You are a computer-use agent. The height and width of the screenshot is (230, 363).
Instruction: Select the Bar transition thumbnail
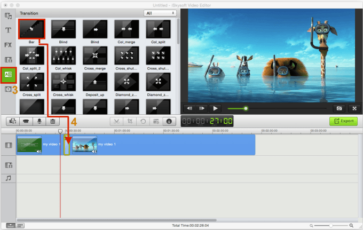coord(31,29)
